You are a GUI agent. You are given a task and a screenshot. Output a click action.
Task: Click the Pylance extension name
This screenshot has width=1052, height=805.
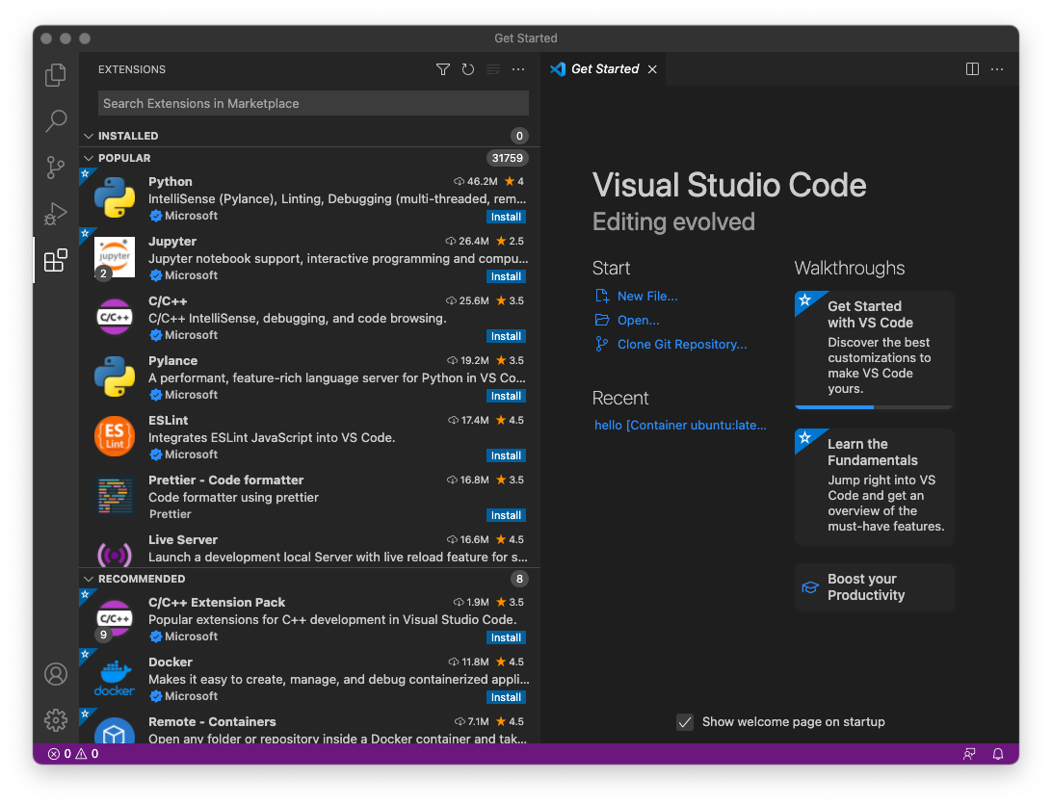click(x=172, y=360)
